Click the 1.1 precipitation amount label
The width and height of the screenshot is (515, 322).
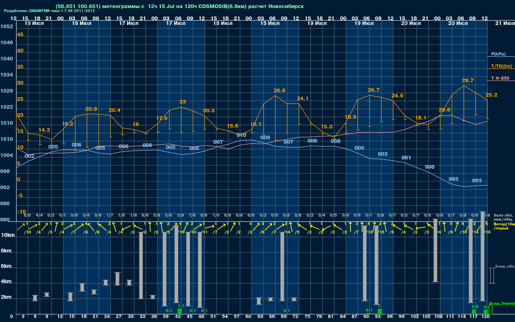tap(181, 306)
